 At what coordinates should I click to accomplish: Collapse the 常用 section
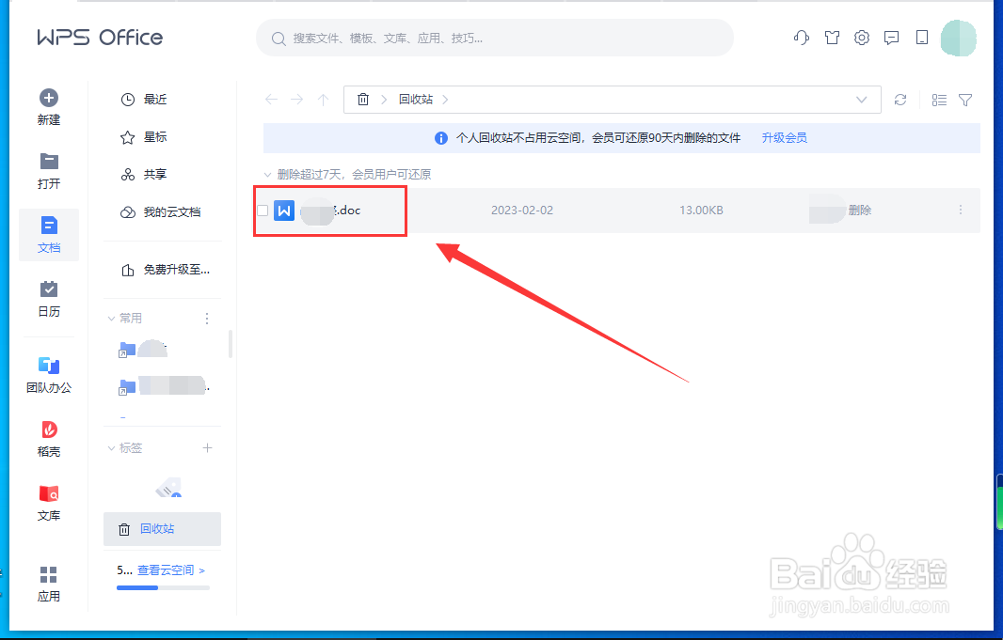[112, 318]
